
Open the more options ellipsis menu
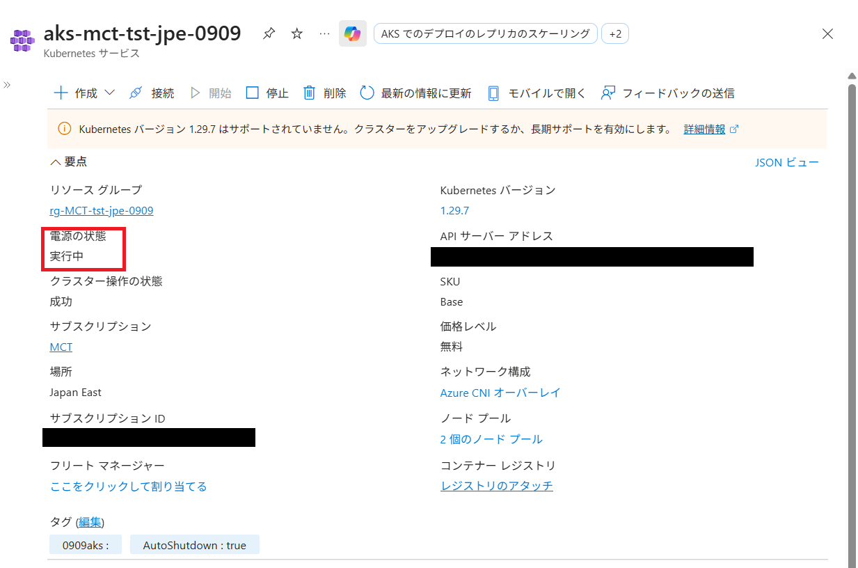324,33
